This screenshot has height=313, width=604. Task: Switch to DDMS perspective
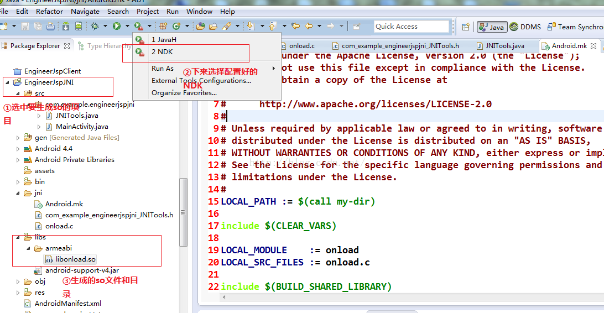click(x=525, y=27)
